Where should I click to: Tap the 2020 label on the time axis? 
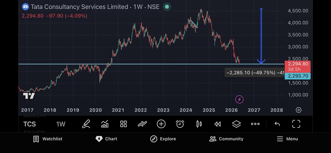(95, 110)
